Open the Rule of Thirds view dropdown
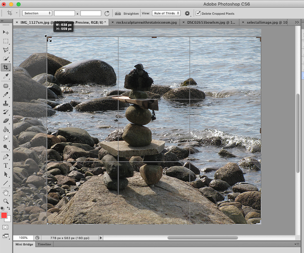The height and width of the screenshot is (253, 304). [x=166, y=13]
